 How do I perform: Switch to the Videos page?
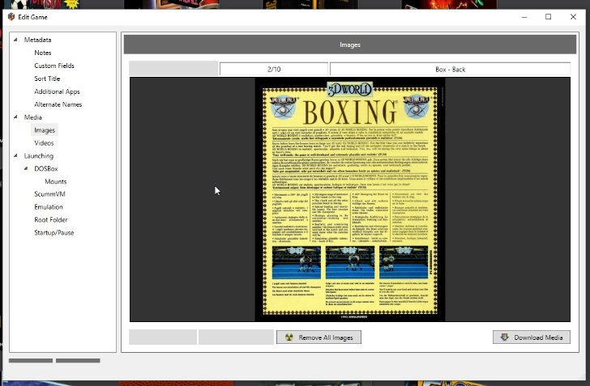(44, 142)
